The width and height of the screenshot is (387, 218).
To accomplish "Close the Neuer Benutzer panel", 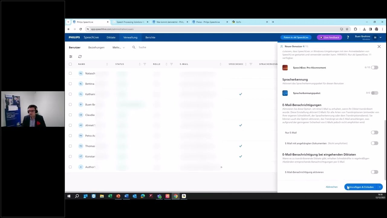I will [379, 47].
